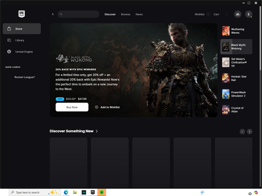Image resolution: width=262 pixels, height=196 pixels.
Task: Click the 20% Back With Epic Rewards heading
Action: (x=75, y=70)
